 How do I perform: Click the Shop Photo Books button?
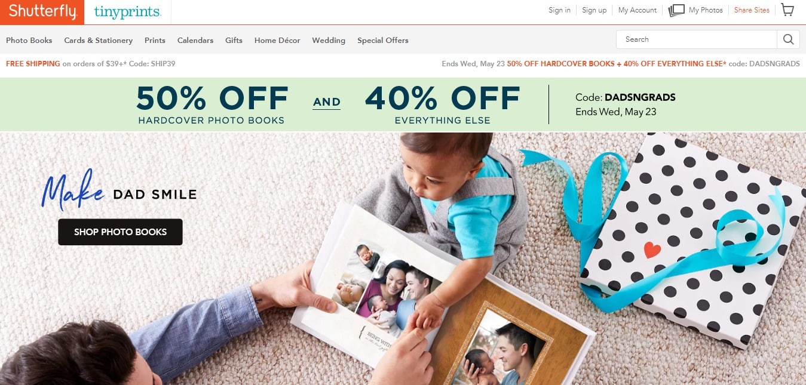click(120, 232)
